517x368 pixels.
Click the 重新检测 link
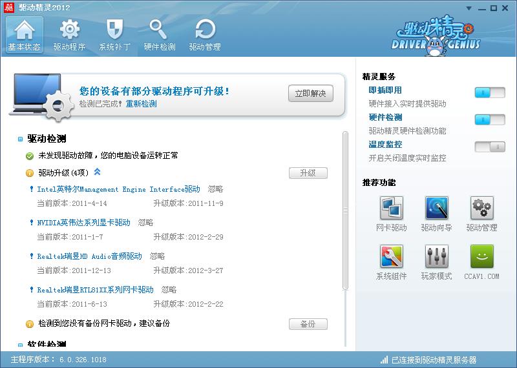click(x=141, y=104)
